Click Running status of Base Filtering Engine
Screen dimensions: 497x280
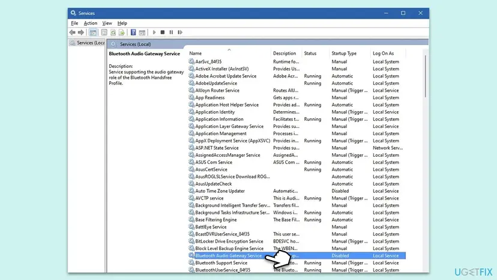(x=313, y=220)
